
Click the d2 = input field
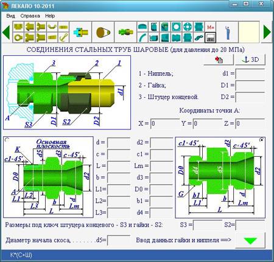(162, 143)
